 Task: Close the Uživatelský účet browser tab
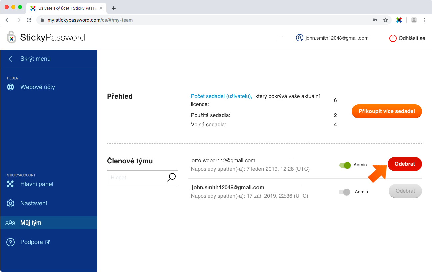[101, 8]
